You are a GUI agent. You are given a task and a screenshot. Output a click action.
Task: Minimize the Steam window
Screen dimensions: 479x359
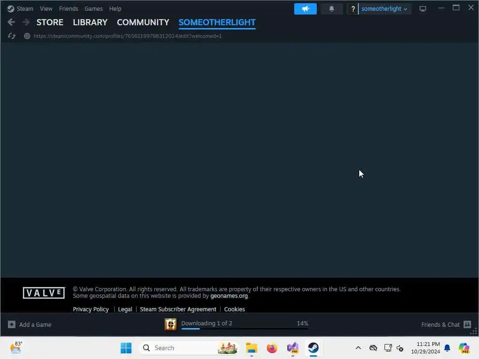(x=441, y=7)
